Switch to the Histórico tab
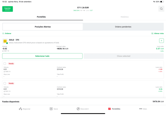This screenshot has width=166, height=115. 125,17
